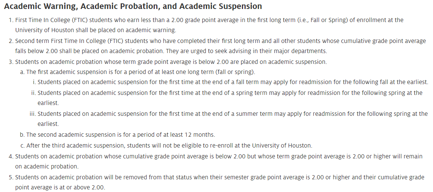Click "point average is at or above 2.00." final line
Viewport: 433px width, 192px height.
pyautogui.click(x=60, y=188)
